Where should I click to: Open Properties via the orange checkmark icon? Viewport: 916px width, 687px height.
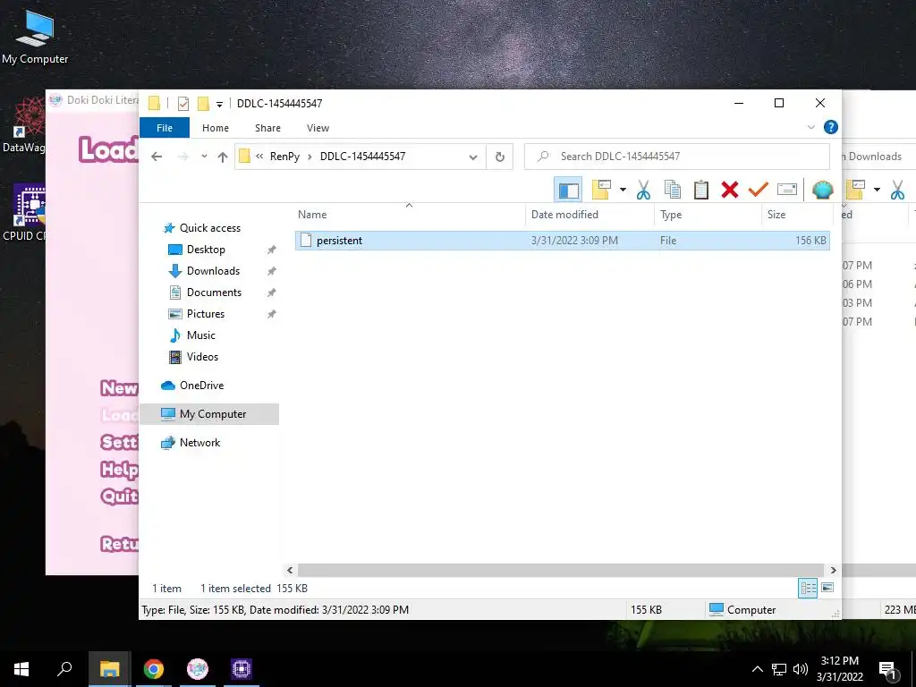click(759, 190)
